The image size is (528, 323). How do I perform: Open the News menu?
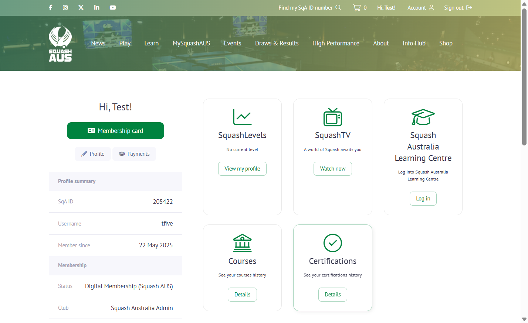tap(98, 43)
